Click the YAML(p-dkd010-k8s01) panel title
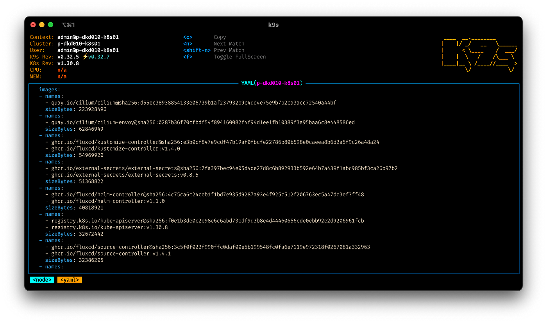 pos(272,83)
